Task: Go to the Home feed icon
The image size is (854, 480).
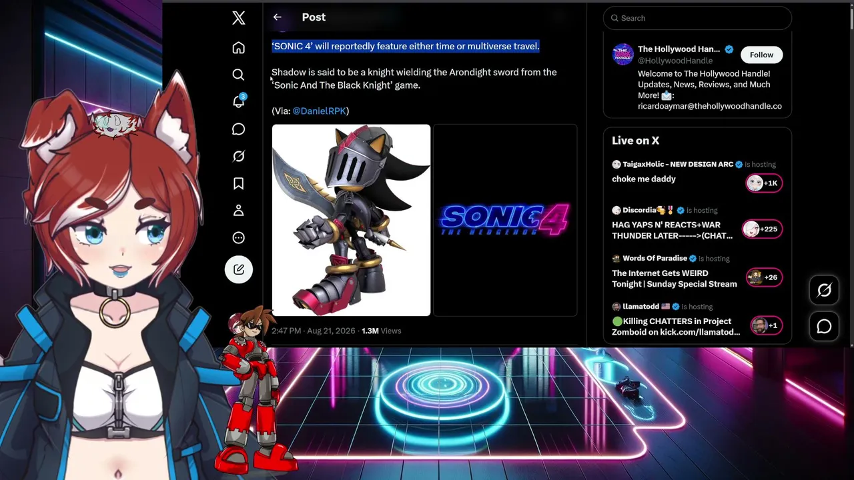Action: point(238,48)
